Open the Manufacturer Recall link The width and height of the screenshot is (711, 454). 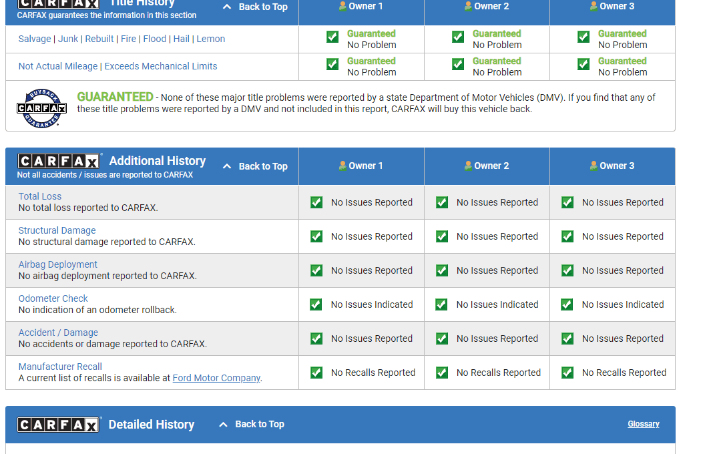click(60, 367)
